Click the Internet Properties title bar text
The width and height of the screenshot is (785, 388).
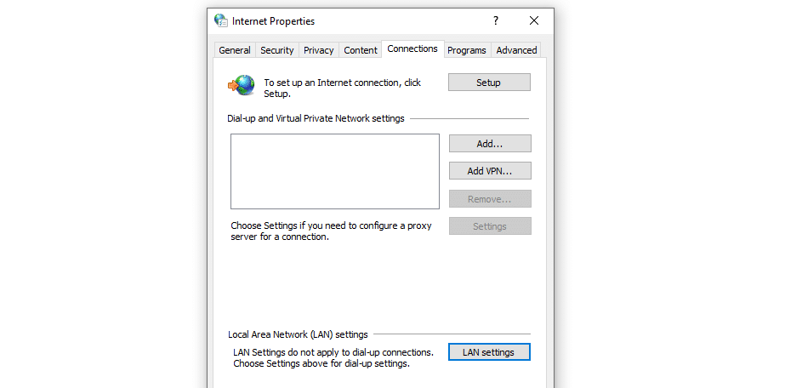[273, 20]
